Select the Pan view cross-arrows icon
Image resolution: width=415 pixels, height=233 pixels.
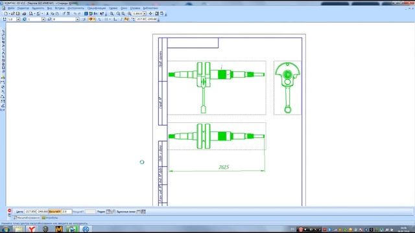click(150, 14)
